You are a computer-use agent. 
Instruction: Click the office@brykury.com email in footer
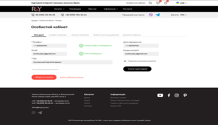pyautogui.click(x=40, y=107)
